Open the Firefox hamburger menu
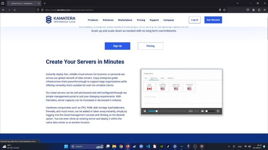This screenshot has width=268, height=150. (x=265, y=10)
